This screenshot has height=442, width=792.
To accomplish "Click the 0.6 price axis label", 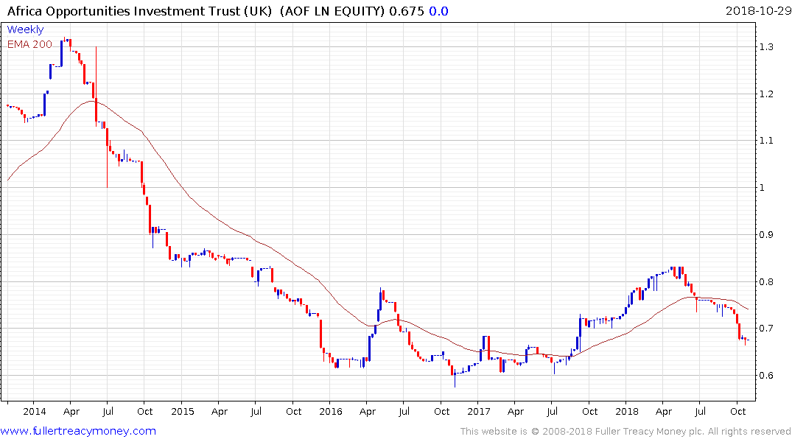I will tap(766, 375).
